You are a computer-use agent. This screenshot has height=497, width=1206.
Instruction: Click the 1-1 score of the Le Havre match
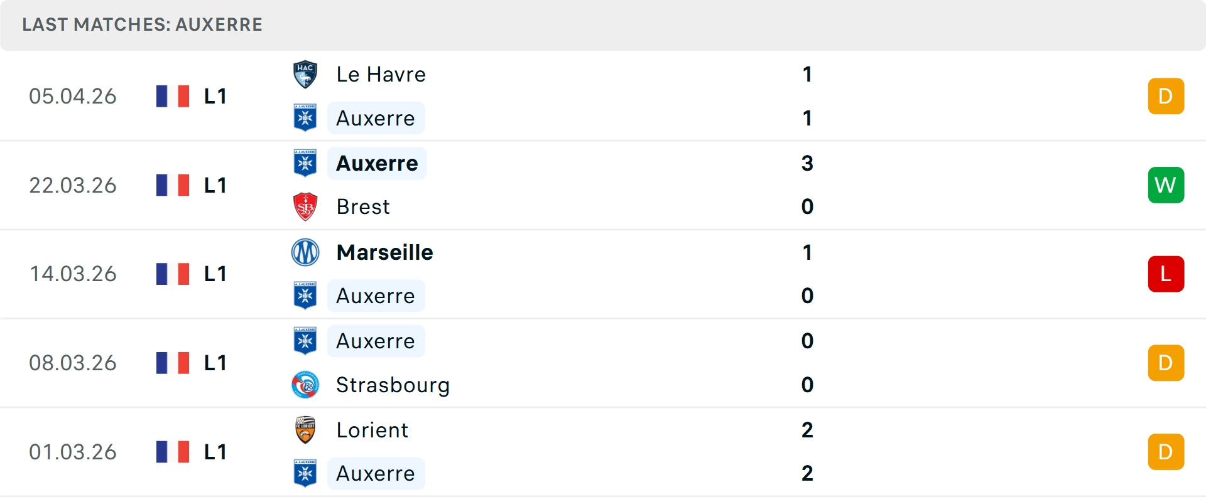(807, 95)
